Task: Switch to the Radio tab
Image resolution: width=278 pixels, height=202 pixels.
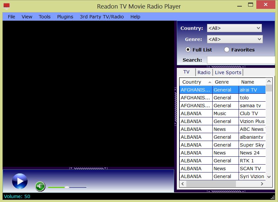Action: (204, 72)
